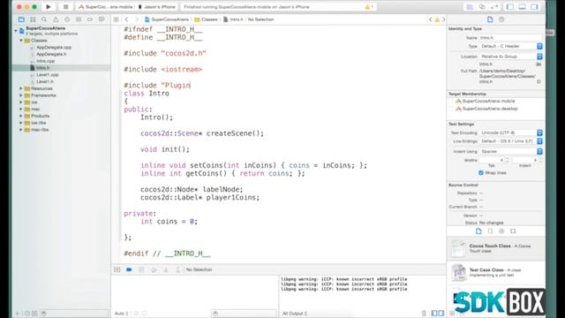Open the issue navigator warning triangle

point(56,19)
